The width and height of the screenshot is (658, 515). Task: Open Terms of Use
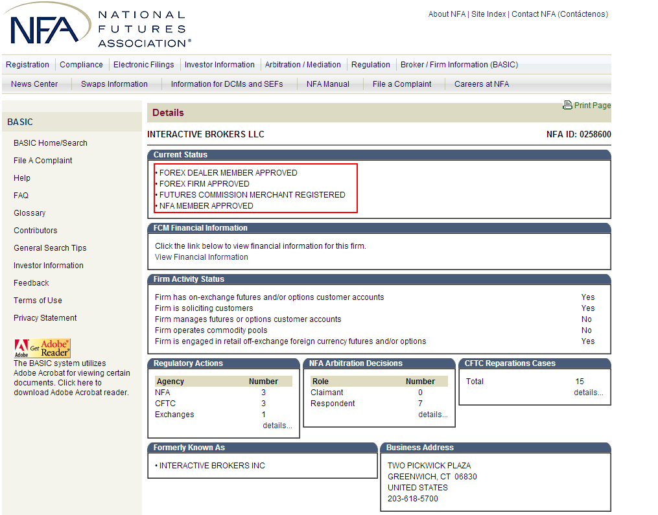click(x=38, y=301)
